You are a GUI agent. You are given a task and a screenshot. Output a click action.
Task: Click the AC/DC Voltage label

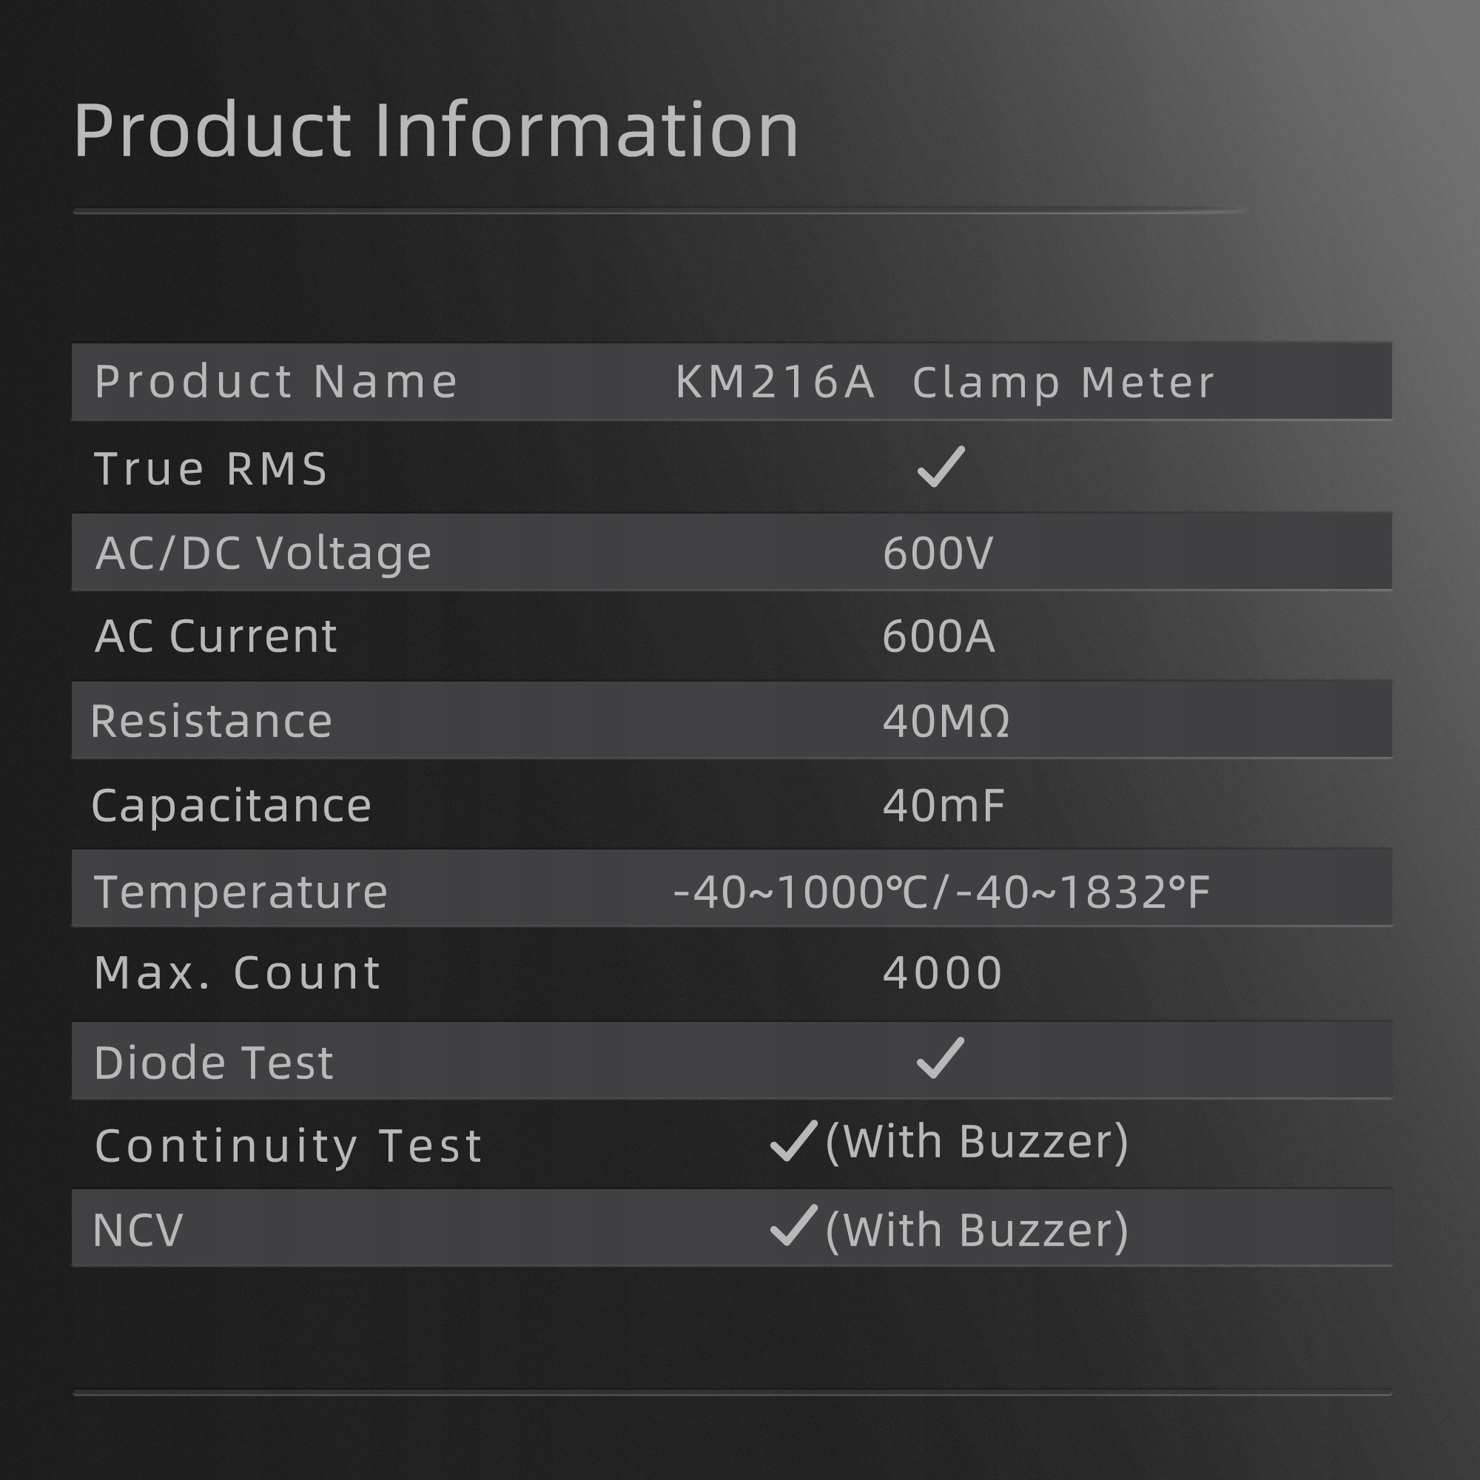263,553
